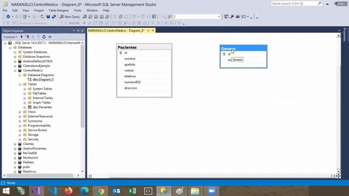The image size is (349, 196).
Task: Click the diagram scroll down arrow
Action: (338, 171)
